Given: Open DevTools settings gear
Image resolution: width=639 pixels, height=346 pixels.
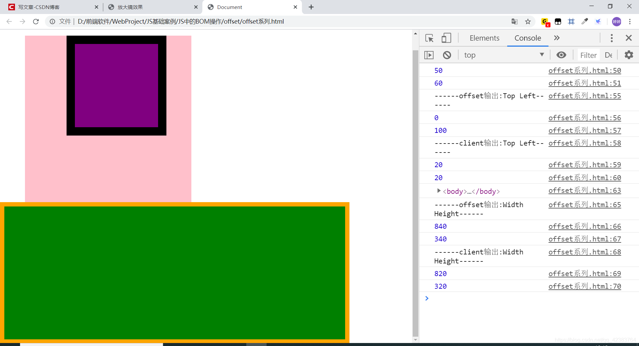Looking at the screenshot, I should pos(629,55).
